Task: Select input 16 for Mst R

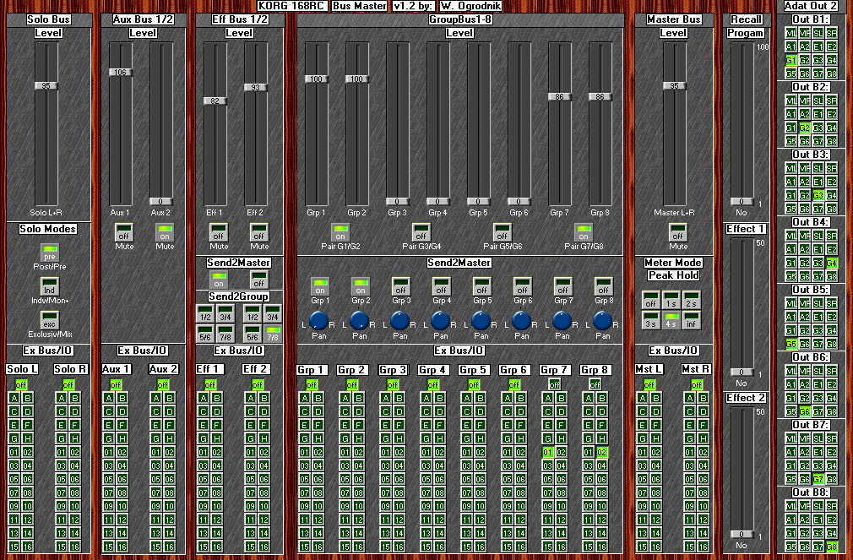Action: (x=703, y=547)
